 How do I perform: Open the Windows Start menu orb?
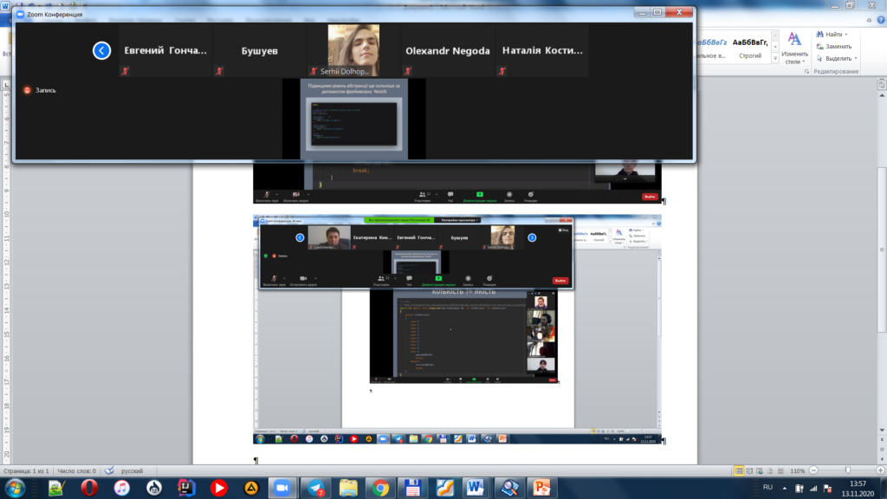click(16, 488)
